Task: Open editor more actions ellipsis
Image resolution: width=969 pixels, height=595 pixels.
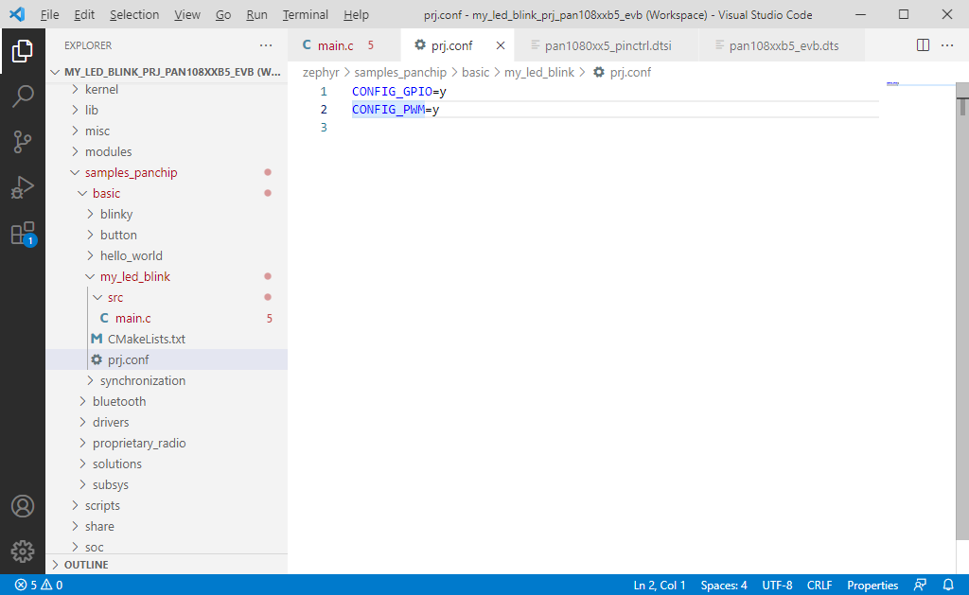Action: tap(946, 45)
